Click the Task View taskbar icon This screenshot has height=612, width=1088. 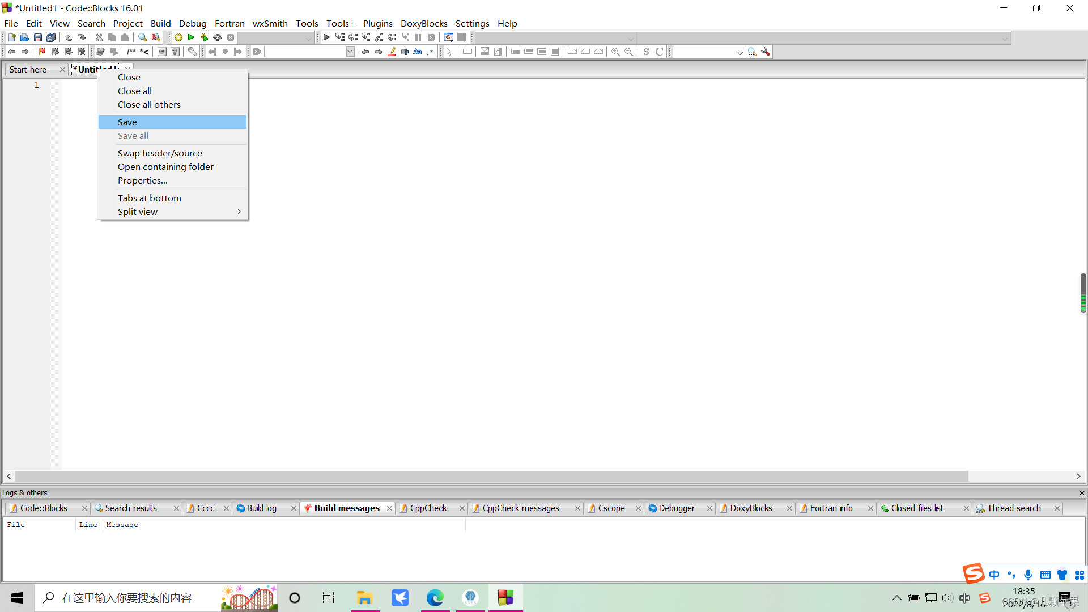pos(329,598)
